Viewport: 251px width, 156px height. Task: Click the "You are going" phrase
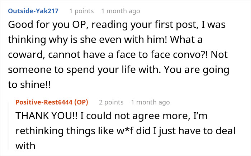tap(197, 70)
